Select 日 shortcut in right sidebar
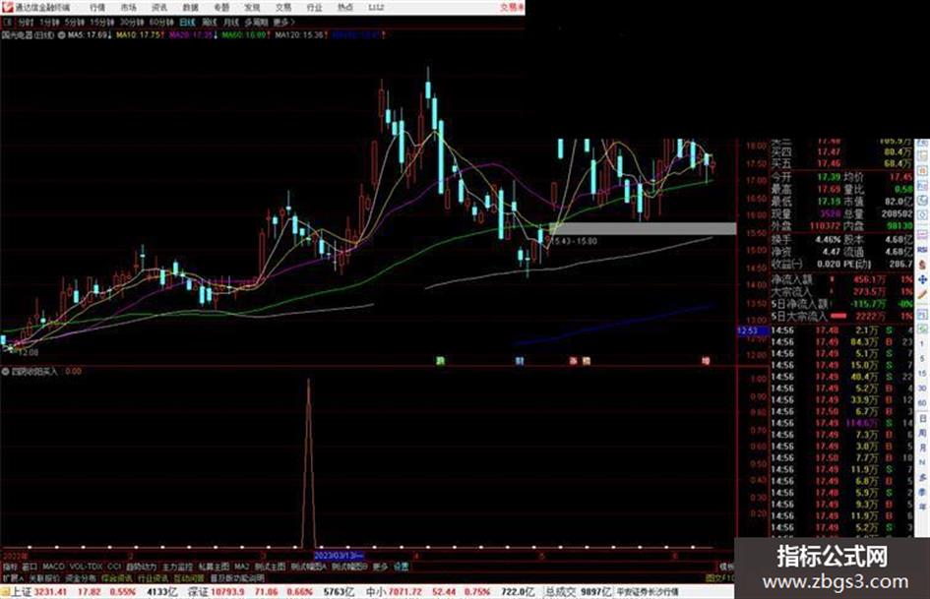The image size is (930, 599). (x=922, y=419)
